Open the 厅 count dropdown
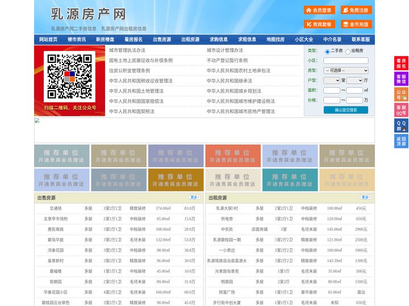 click(354, 80)
